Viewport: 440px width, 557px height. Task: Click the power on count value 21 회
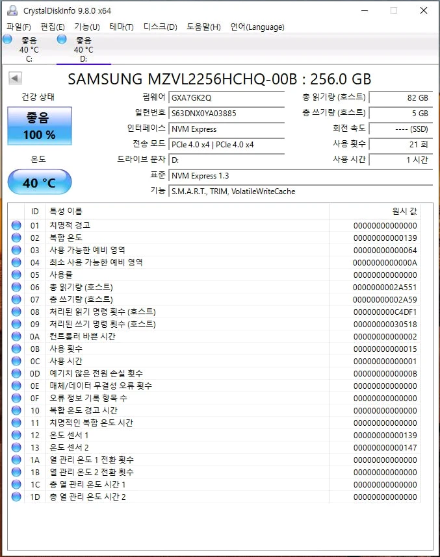[x=401, y=145]
